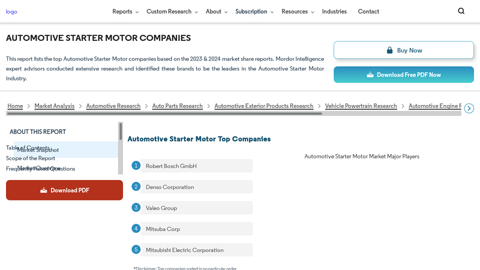Viewport: 480px width, 270px height.
Task: Click download icon on Free PDF button
Action: pos(370,74)
